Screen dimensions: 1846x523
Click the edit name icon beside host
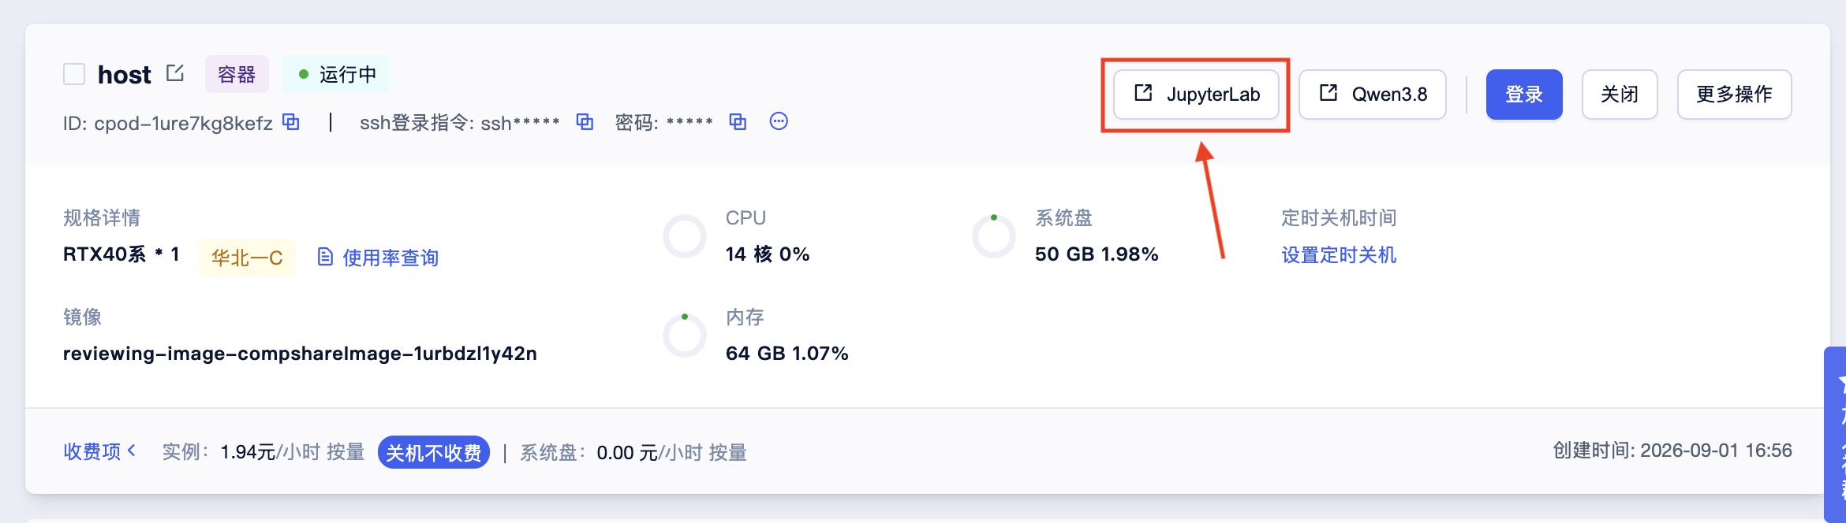[x=175, y=73]
